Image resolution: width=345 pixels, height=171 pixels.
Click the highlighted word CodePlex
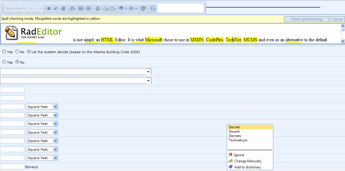click(215, 40)
